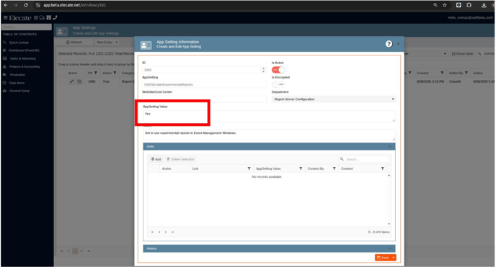The height and width of the screenshot is (270, 496).
Task: Check the row checkbox for record 1983
Action: (61, 81)
